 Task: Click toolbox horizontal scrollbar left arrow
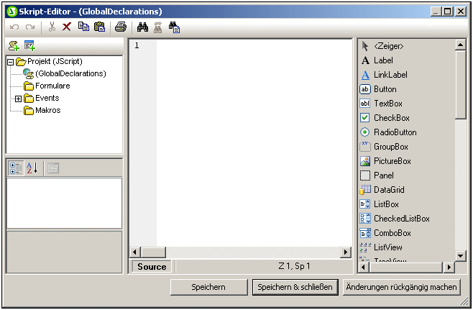[364, 267]
